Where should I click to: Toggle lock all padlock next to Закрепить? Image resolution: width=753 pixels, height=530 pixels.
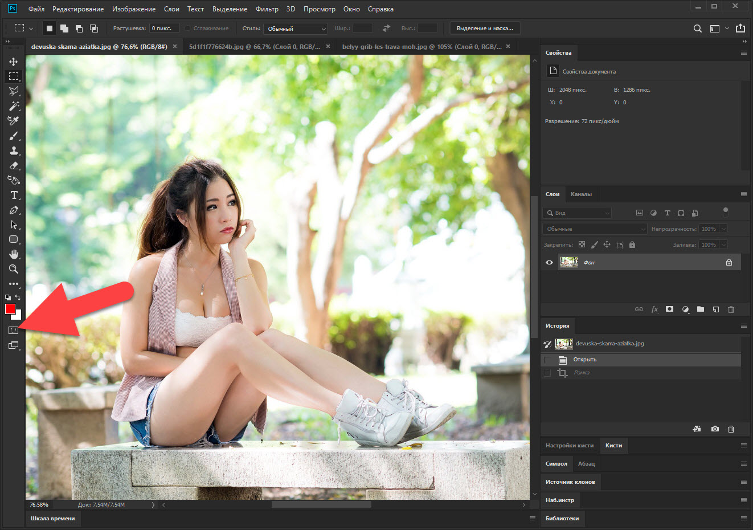(632, 244)
